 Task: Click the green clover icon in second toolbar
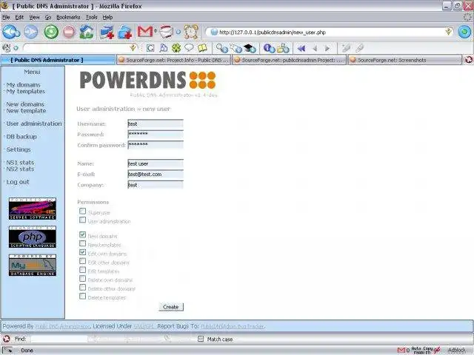176,48
